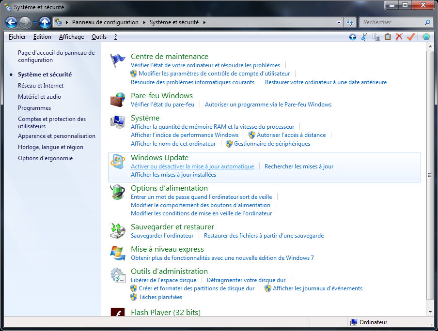Open Horloge, langue et région in the sidebar
438x331 pixels.
pyautogui.click(x=50, y=147)
